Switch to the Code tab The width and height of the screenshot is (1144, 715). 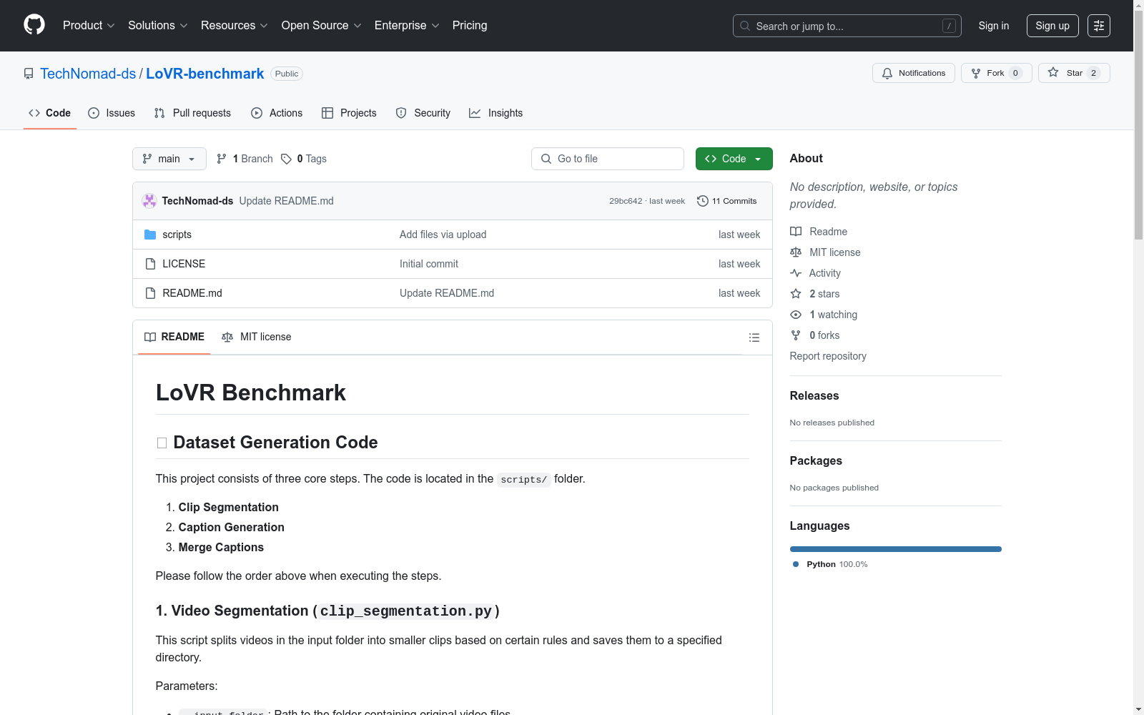50,113
